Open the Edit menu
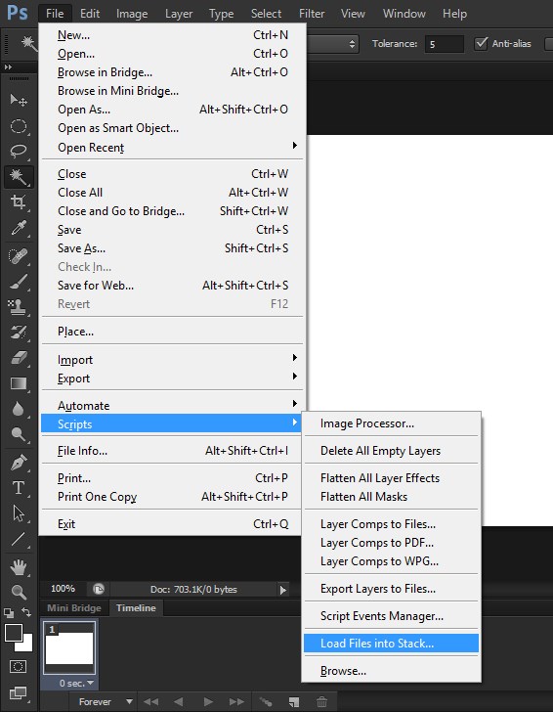The width and height of the screenshot is (553, 712). click(90, 14)
